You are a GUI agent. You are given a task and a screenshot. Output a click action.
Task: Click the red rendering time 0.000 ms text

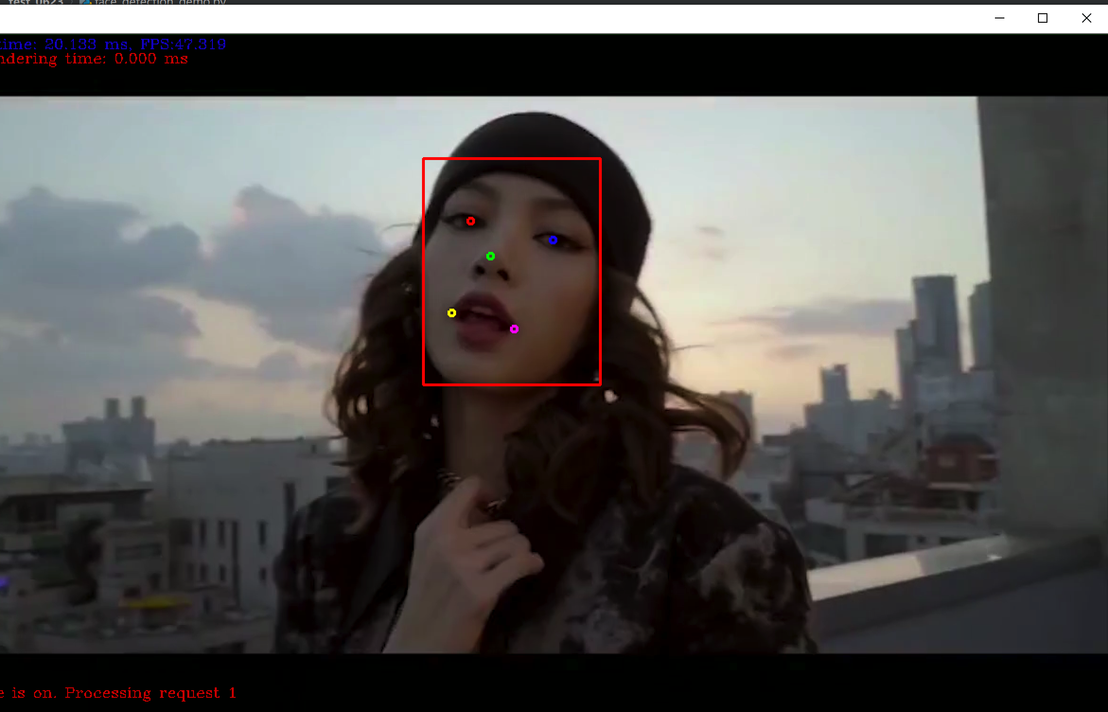click(x=95, y=59)
